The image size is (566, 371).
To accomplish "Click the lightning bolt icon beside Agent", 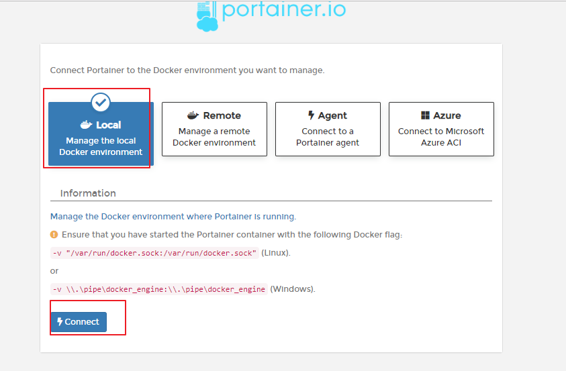I will pyautogui.click(x=311, y=115).
